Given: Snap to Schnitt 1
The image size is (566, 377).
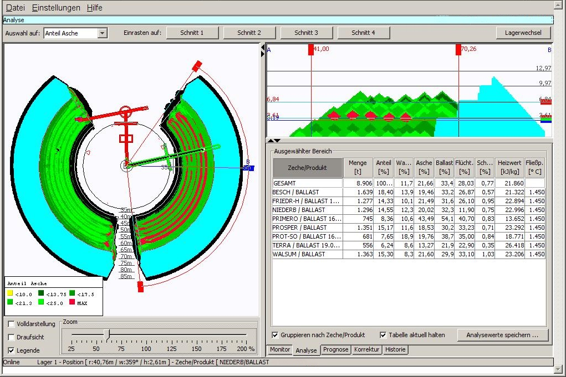Looking at the screenshot, I should point(192,33).
